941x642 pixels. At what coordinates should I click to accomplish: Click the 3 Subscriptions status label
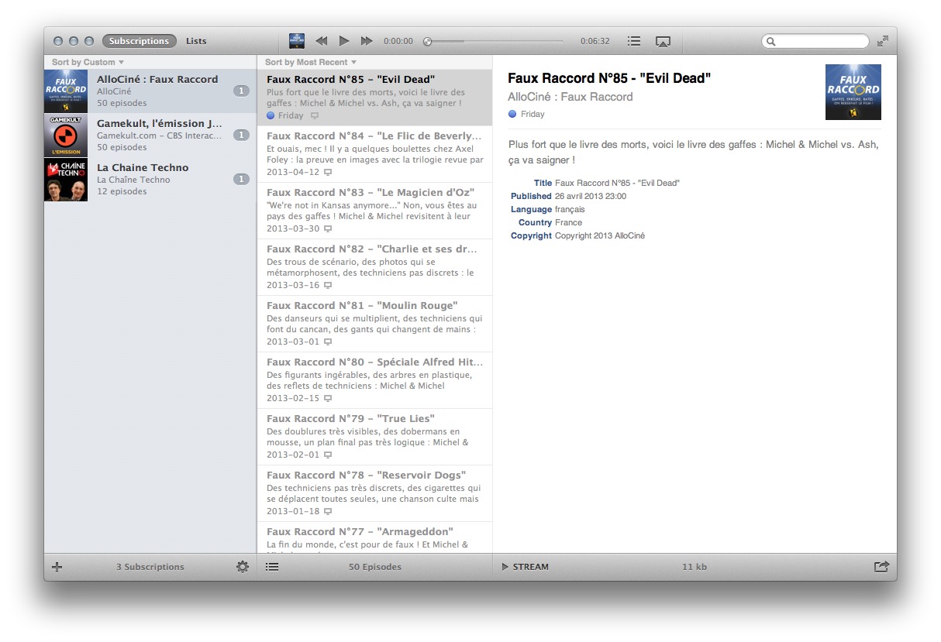pos(150,567)
